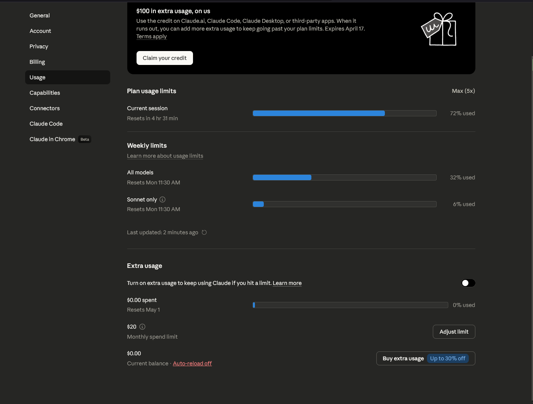The image size is (533, 404).
Task: Click the page vertical scrollbar
Action: [x=532, y=228]
